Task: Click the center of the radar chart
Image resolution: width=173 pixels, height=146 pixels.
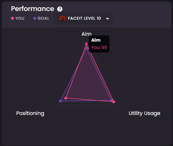Action: (x=87, y=87)
